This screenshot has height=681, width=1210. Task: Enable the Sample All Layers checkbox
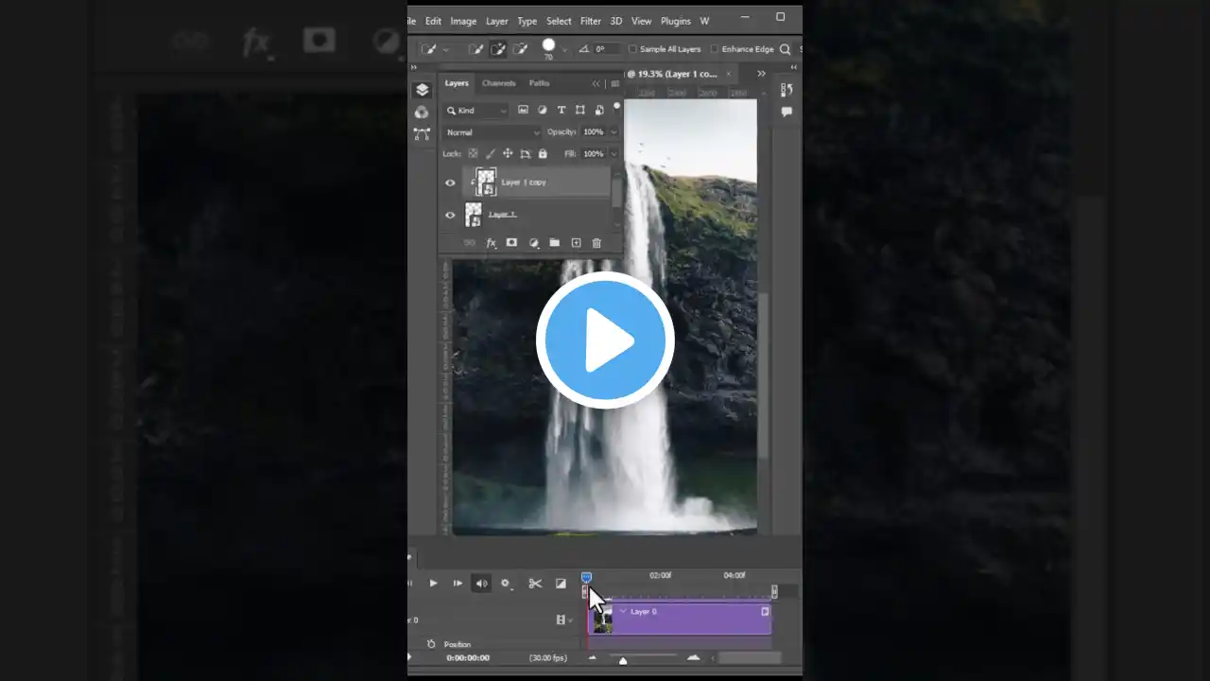[x=632, y=49]
